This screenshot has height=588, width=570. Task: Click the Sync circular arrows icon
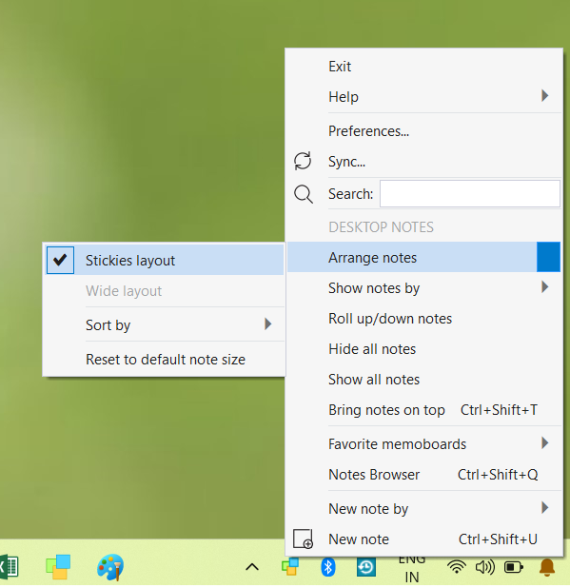(303, 161)
